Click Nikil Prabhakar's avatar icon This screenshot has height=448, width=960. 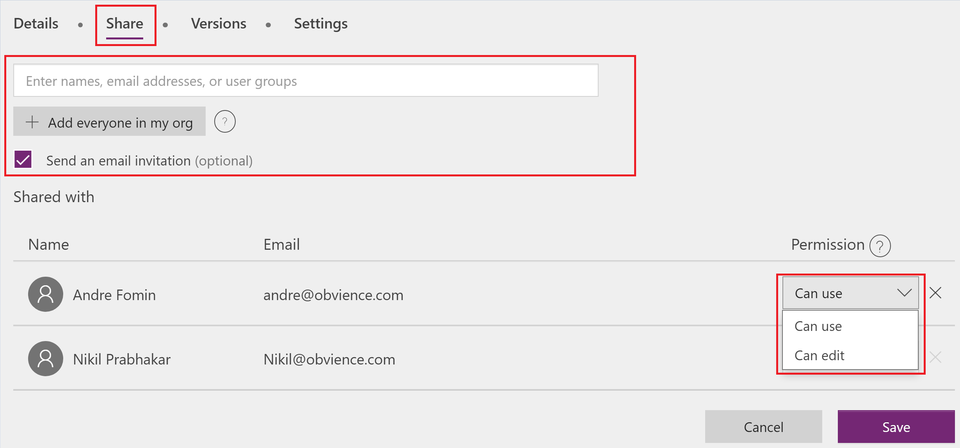46,359
